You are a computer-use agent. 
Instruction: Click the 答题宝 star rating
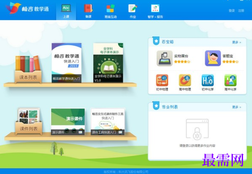coord(231,62)
